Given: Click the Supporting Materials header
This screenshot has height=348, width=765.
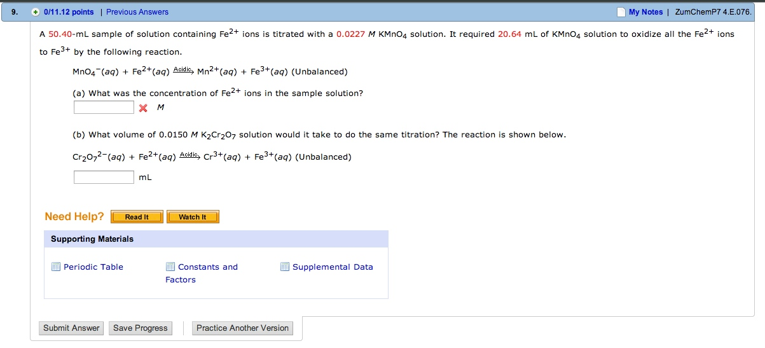Looking at the screenshot, I should click(x=92, y=239).
